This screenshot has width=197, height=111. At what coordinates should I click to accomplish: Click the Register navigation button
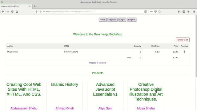[112, 20]
